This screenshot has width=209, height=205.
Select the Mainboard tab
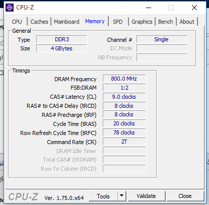click(x=66, y=22)
